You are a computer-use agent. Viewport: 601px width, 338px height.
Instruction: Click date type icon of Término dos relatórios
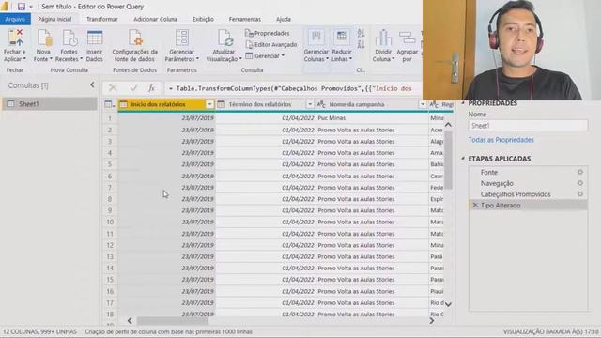pos(222,104)
